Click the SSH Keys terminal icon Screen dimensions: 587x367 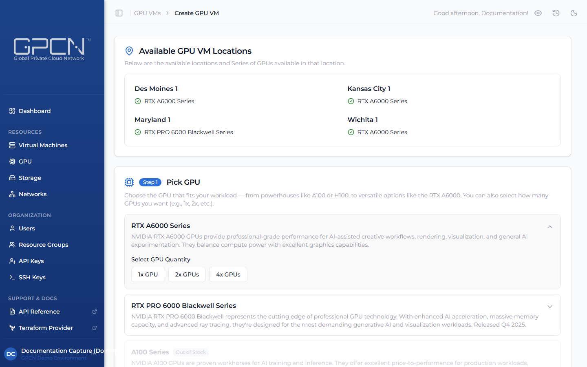(12, 277)
